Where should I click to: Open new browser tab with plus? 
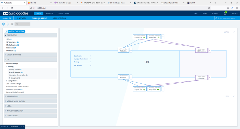[x=215, y=3]
